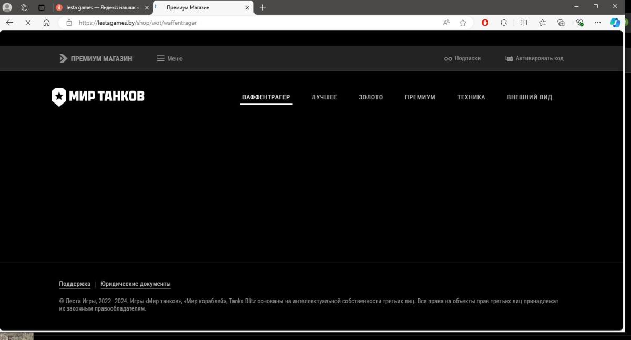Open the Меню hamburger menu

point(170,58)
